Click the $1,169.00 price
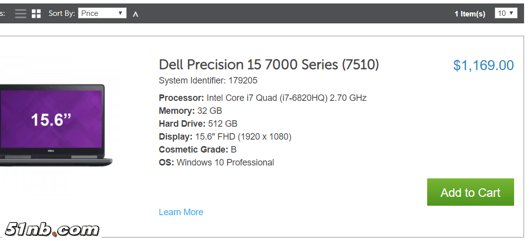The width and height of the screenshot is (532, 241). tap(483, 65)
